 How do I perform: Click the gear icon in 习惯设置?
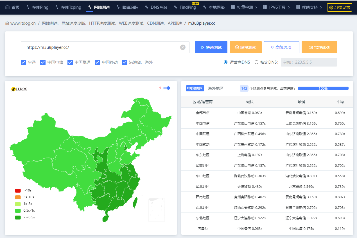coord(331,8)
